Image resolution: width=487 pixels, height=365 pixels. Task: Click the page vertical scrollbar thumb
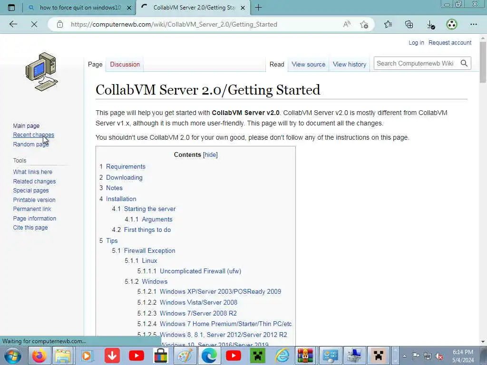pos(483,62)
